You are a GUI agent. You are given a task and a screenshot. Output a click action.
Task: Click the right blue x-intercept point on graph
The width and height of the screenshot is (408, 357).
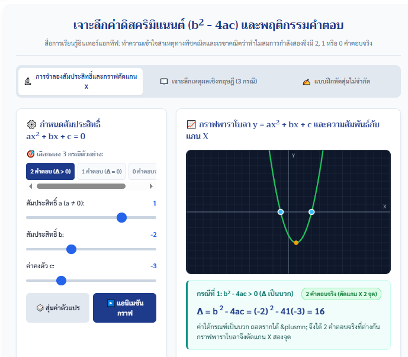coord(311,212)
